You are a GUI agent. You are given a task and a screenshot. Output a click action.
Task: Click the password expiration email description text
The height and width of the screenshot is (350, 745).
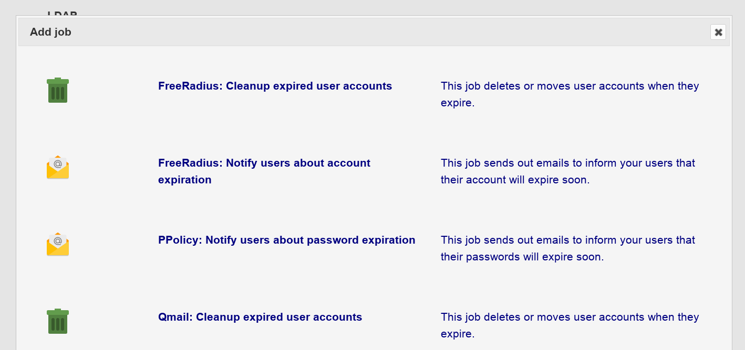point(567,248)
